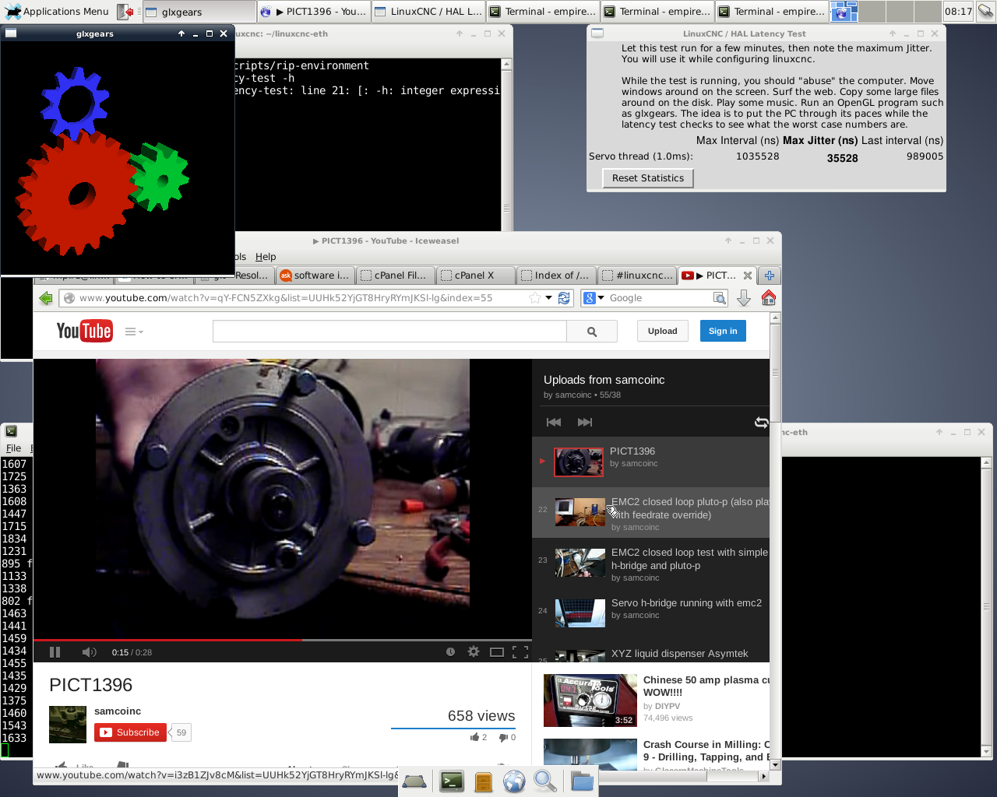The height and width of the screenshot is (797, 997).
Task: Sign in to YouTube
Action: point(723,331)
